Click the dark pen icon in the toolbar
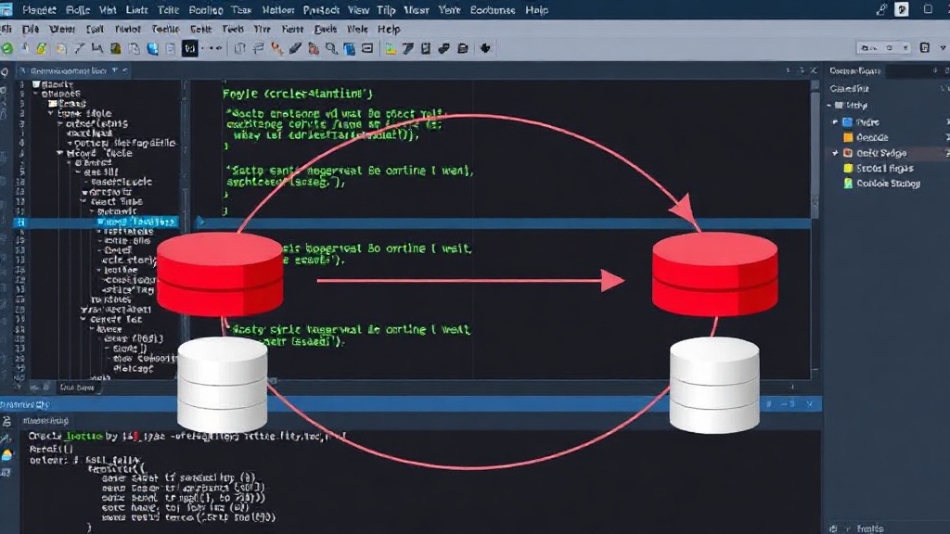The image size is (950, 534). (x=295, y=48)
